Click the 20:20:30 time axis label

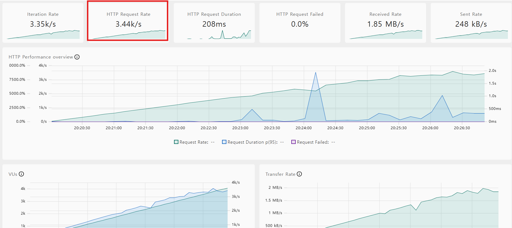point(82,128)
